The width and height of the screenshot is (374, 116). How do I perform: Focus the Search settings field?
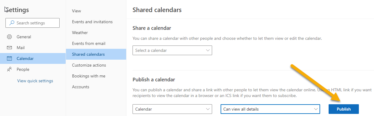point(32,23)
